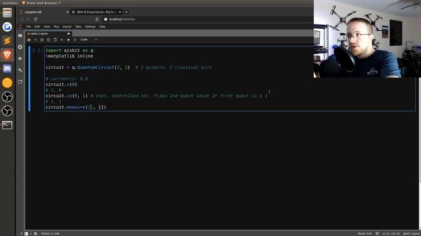Click the Python 3 | Idle kernel status
The image size is (421, 236).
pyautogui.click(x=50, y=233)
